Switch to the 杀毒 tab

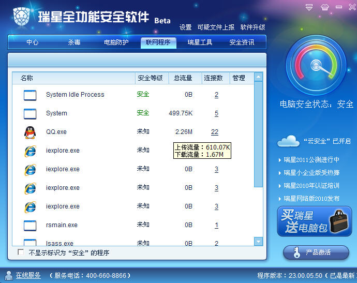(74, 42)
